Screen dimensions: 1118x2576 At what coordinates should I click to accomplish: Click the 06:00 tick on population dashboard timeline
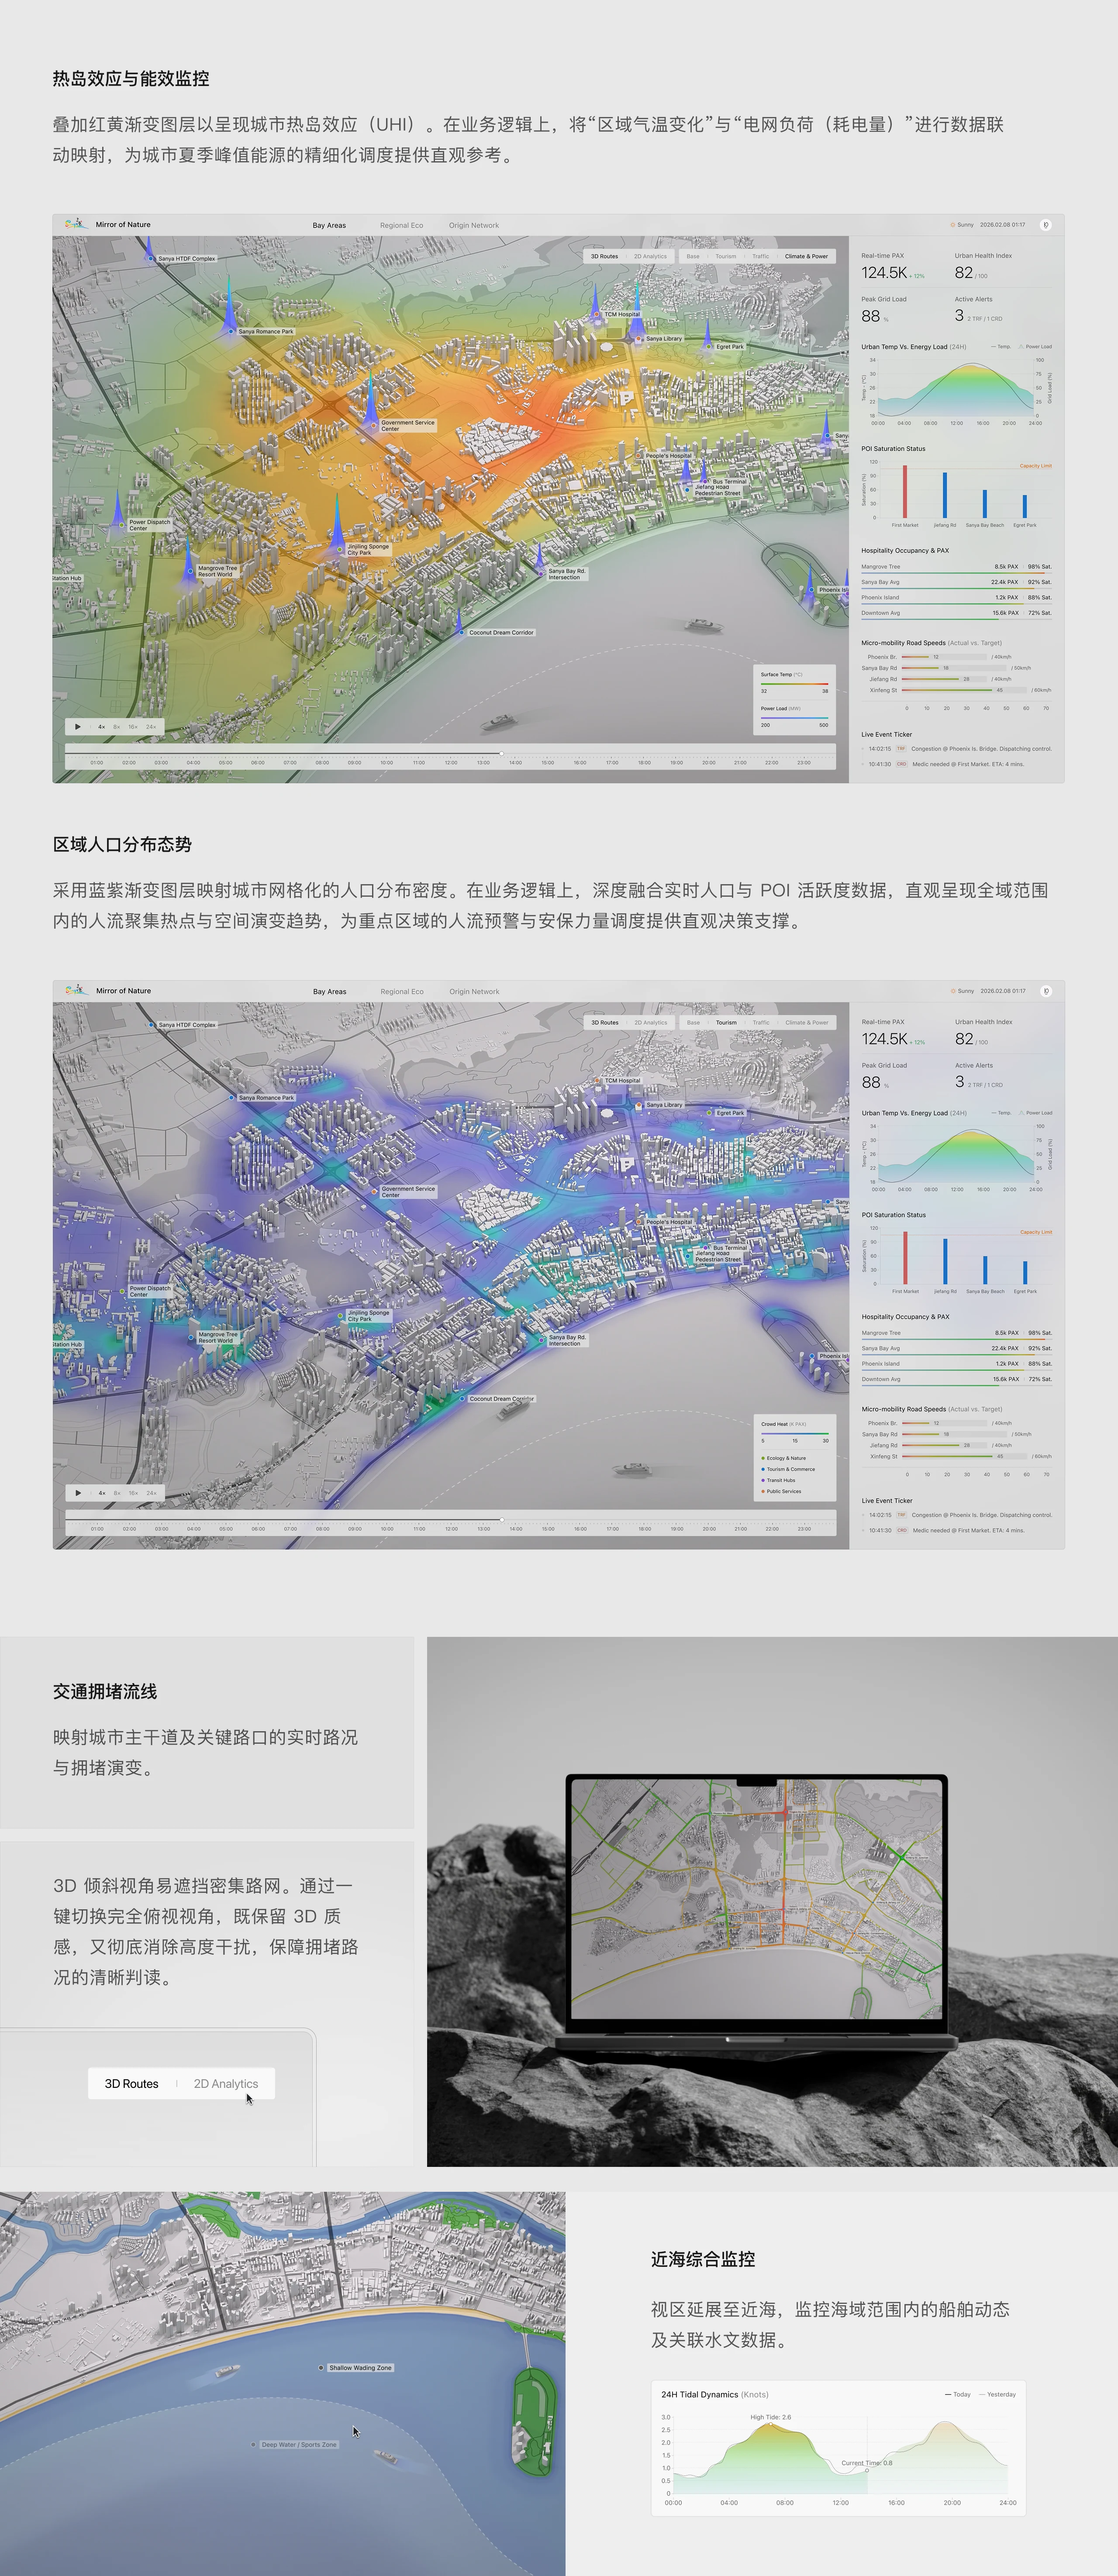pos(258,1528)
